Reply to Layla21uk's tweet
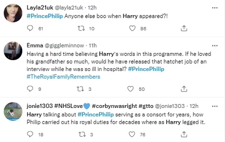 [x=31, y=28]
